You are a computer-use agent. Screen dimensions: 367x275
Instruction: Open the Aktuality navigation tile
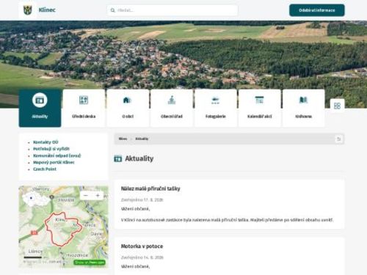click(40, 108)
